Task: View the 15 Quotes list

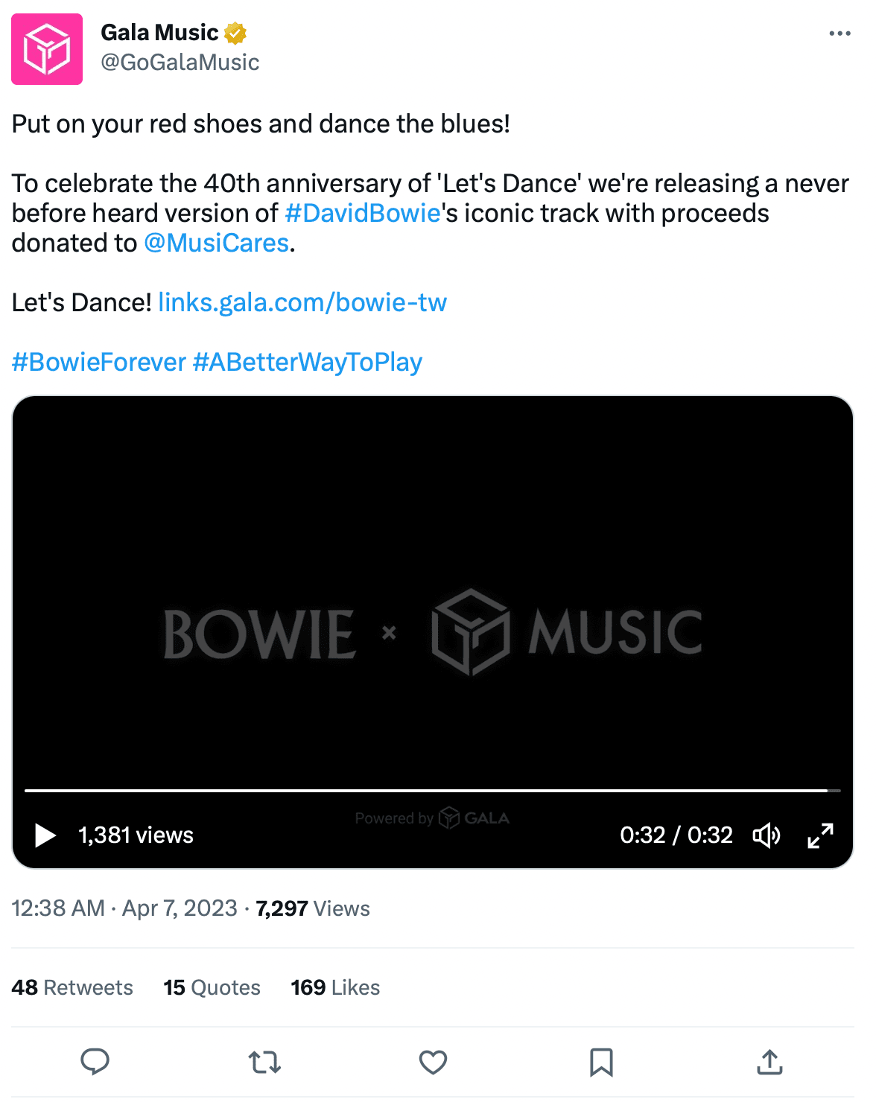Action: 212,987
